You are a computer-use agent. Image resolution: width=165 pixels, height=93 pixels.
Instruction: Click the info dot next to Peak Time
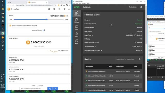[x=92, y=35]
